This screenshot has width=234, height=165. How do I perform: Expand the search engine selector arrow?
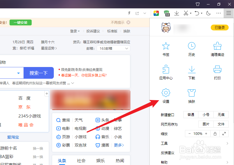(x=18, y=73)
